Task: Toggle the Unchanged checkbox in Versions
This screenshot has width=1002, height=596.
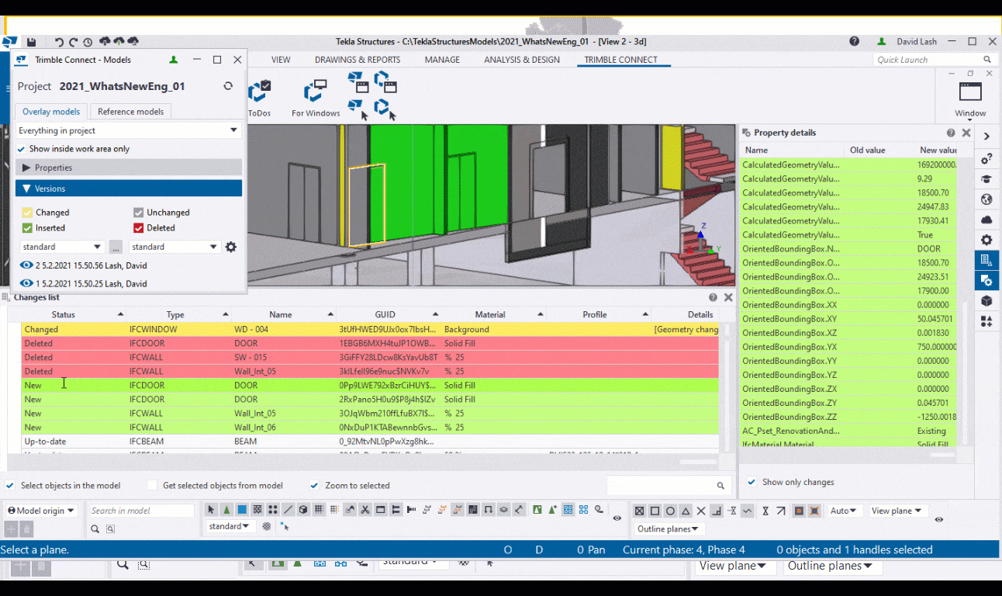Action: click(x=138, y=212)
